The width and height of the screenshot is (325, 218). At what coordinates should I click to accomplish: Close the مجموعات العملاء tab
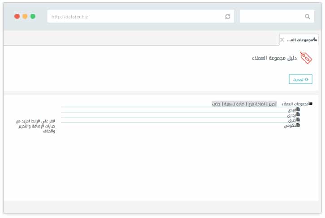[x=282, y=40]
